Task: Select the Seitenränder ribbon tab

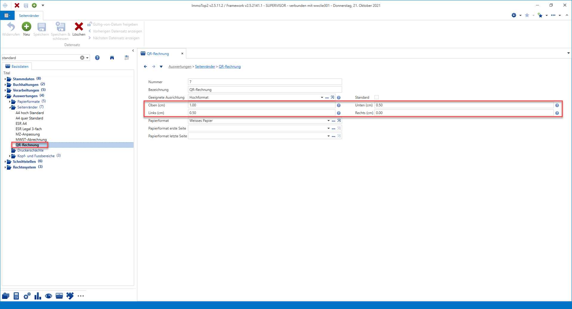Action: [29, 16]
